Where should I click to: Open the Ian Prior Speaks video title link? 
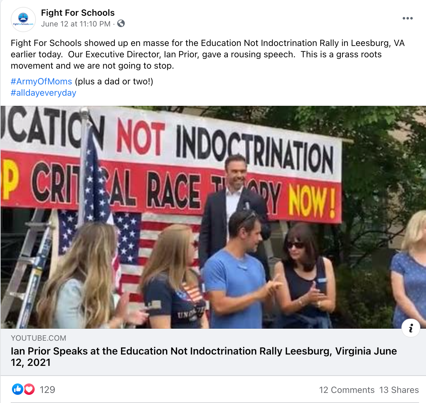pyautogui.click(x=204, y=357)
